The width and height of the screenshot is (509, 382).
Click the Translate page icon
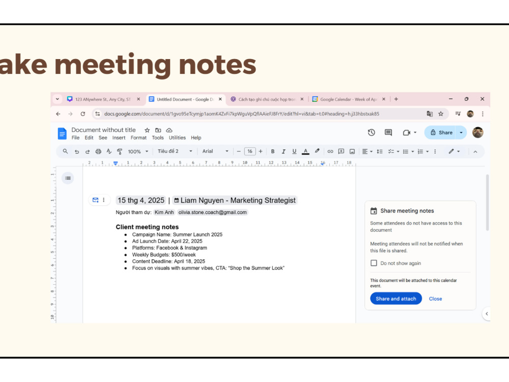click(x=430, y=114)
